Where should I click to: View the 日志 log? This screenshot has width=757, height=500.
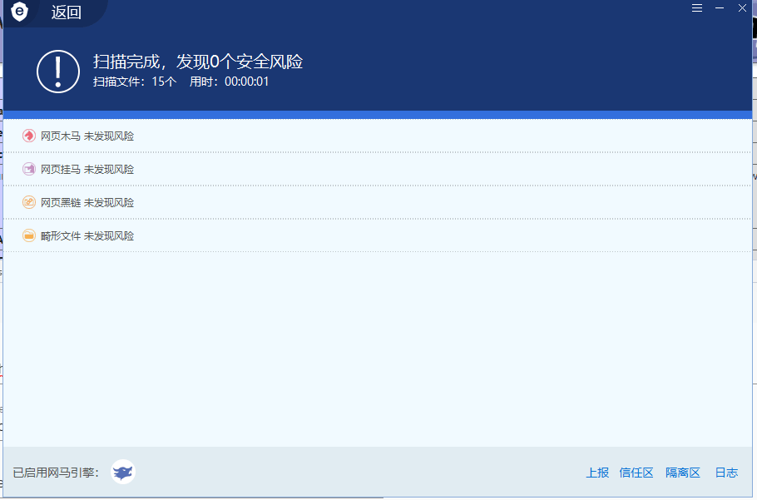point(726,473)
